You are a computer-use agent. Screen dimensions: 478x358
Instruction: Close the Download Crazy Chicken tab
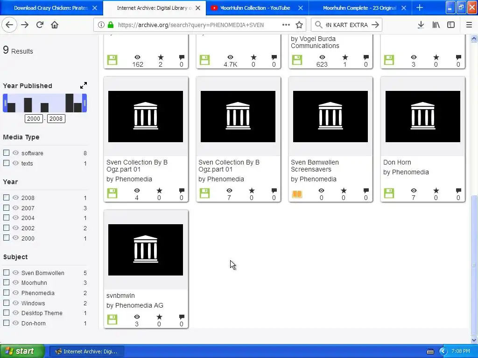[x=95, y=8]
